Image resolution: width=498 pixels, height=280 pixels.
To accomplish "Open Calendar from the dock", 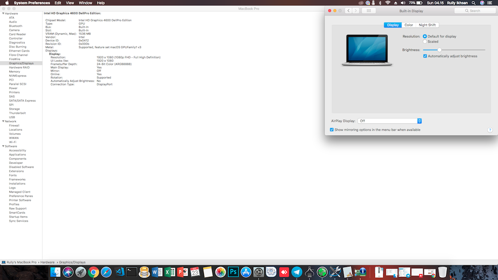I will click(195, 272).
